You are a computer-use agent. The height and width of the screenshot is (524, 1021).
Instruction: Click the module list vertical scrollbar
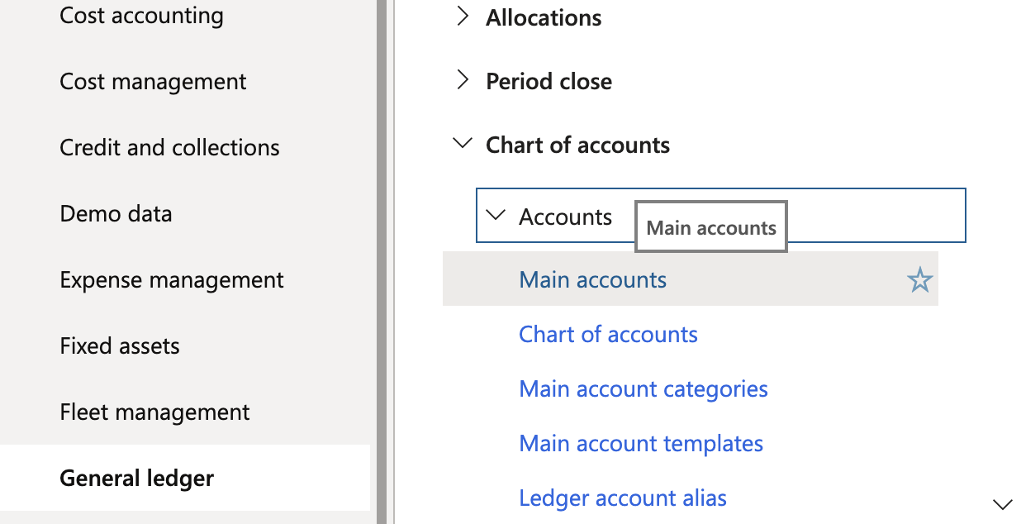[382, 262]
